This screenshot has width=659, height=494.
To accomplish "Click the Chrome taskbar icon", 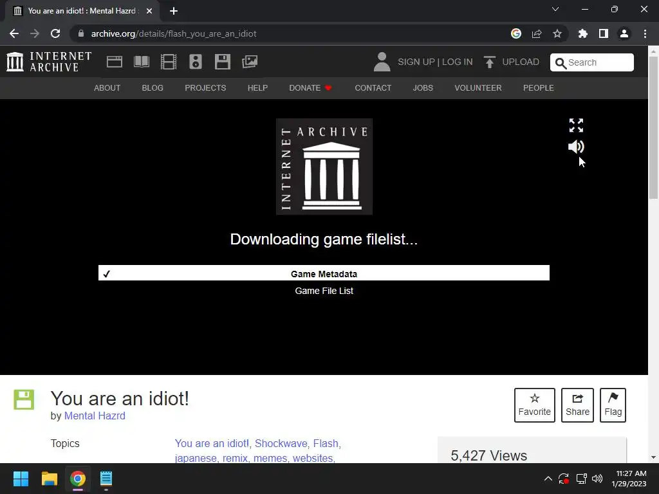I will click(78, 479).
